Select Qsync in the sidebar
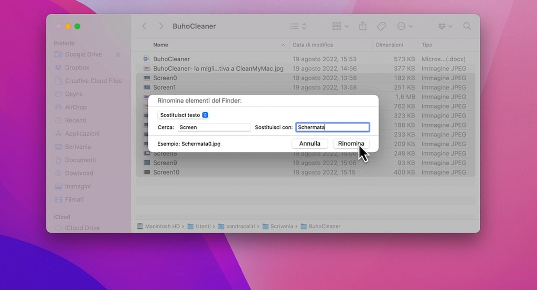Viewport: 537px width, 290px height. tap(73, 94)
